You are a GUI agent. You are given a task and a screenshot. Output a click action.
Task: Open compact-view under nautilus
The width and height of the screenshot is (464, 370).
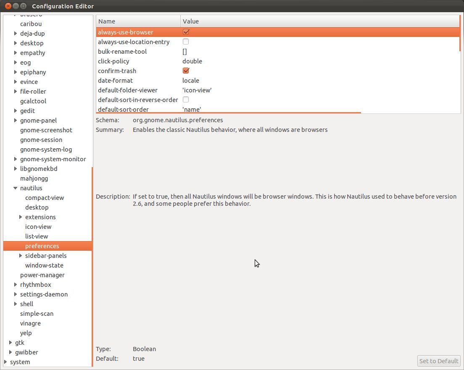pos(45,198)
